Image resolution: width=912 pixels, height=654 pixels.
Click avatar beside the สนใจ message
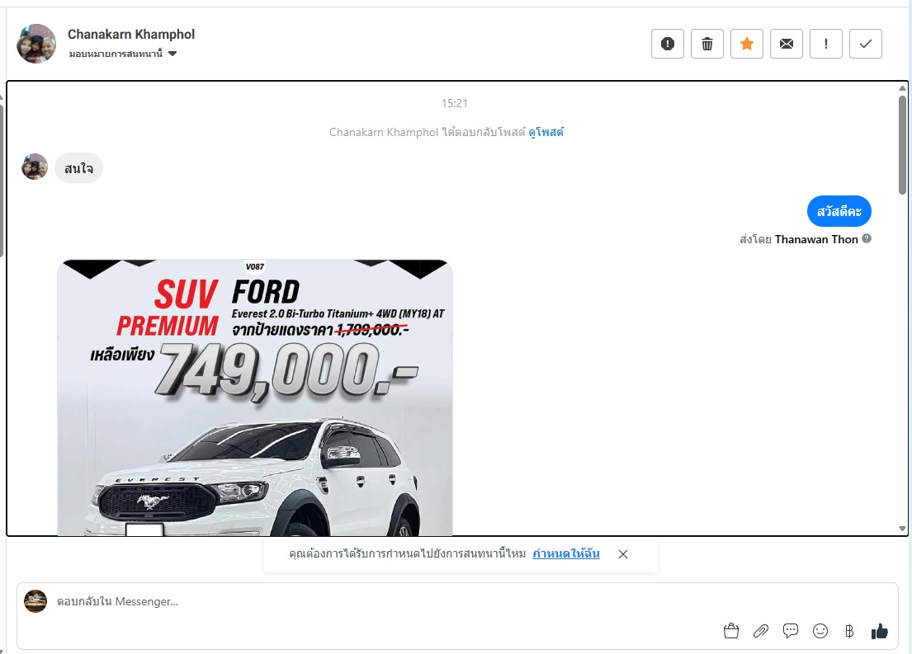coord(35,167)
